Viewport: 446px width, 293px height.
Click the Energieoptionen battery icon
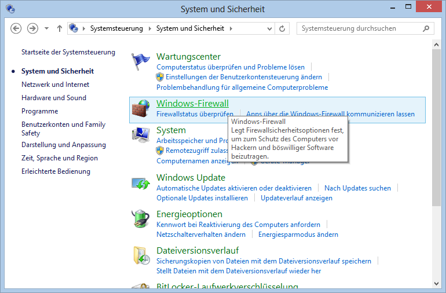(x=141, y=219)
